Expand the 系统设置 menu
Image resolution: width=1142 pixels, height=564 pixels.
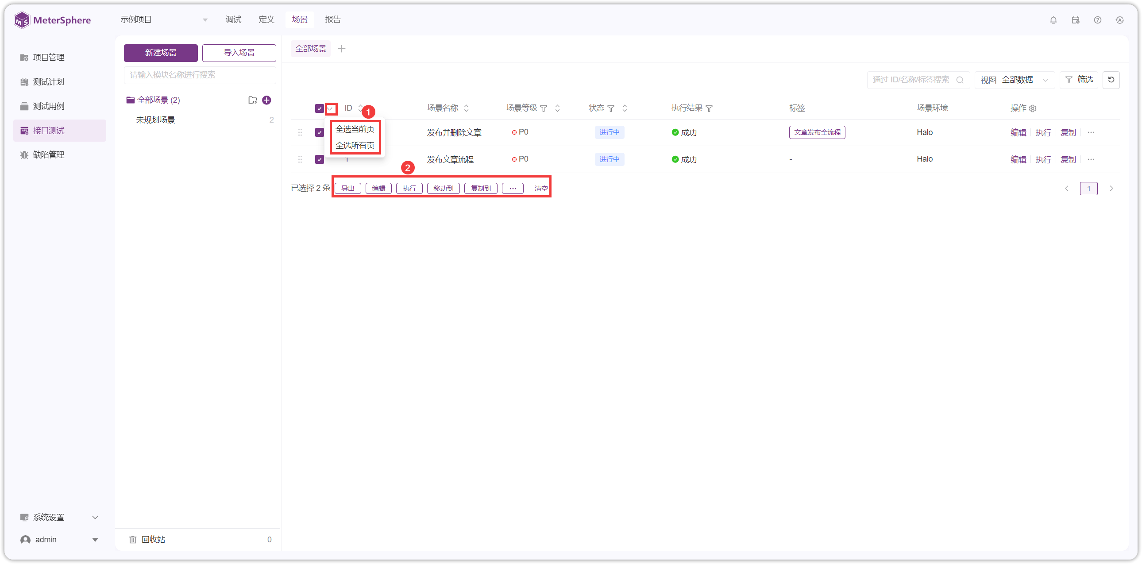(59, 517)
